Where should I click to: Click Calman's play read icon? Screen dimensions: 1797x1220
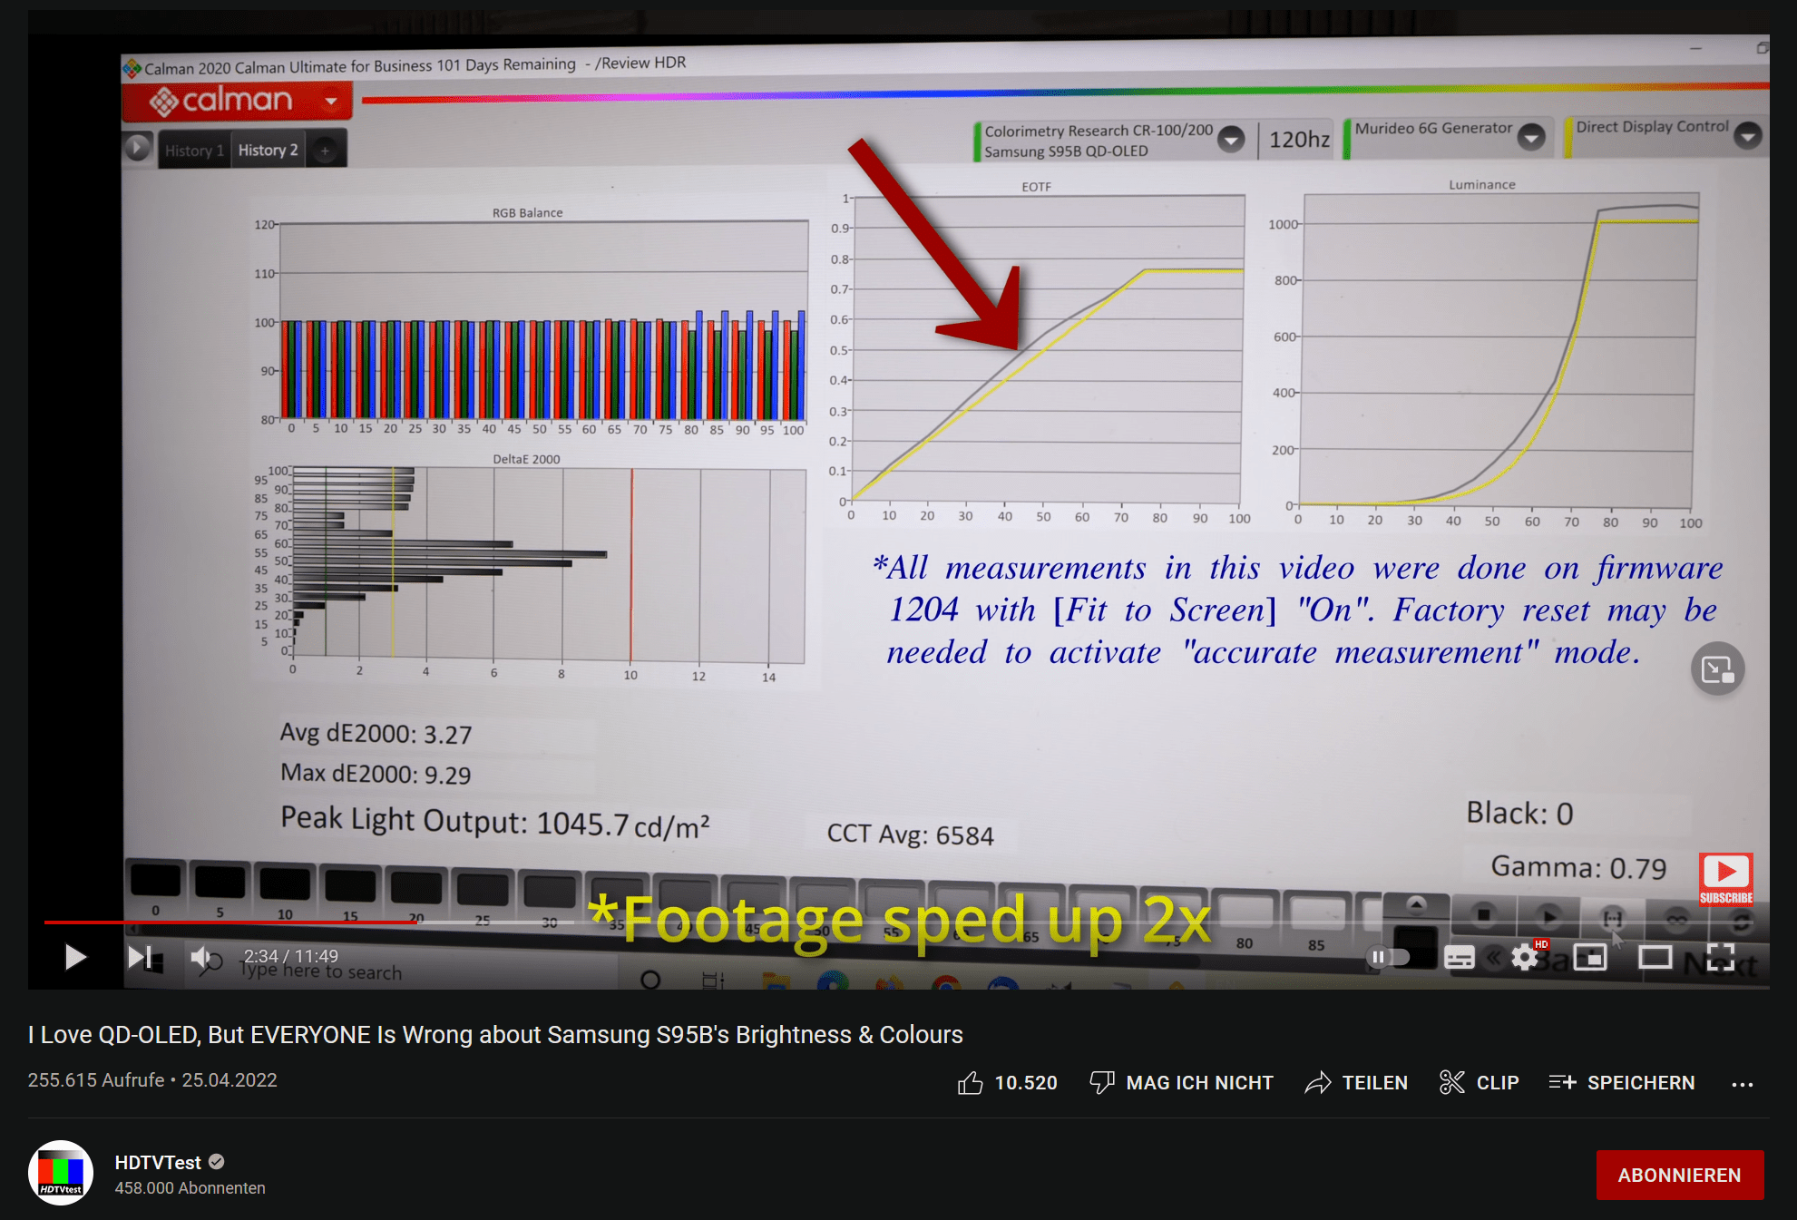coord(1549,916)
